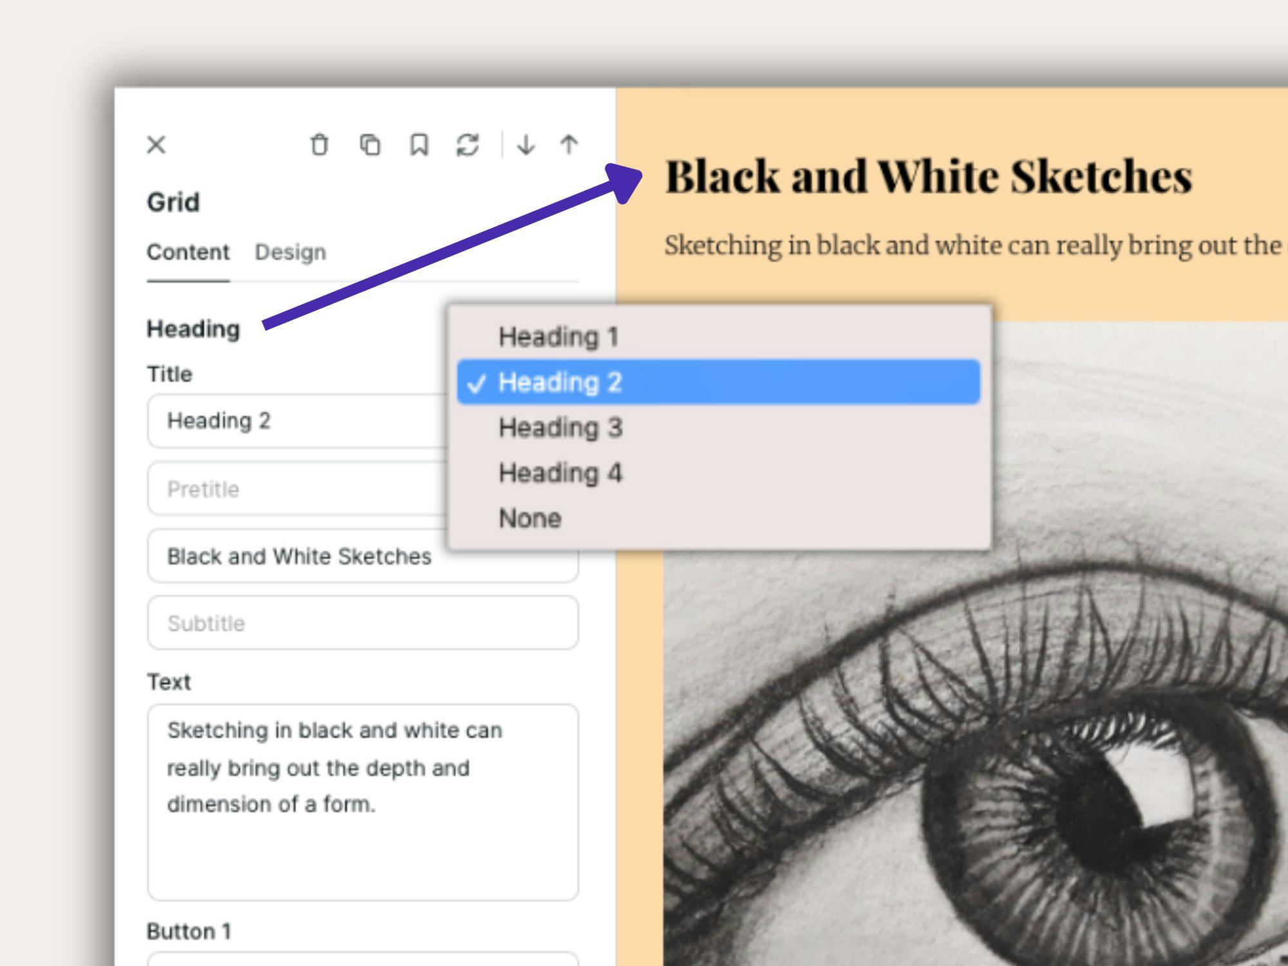Image resolution: width=1288 pixels, height=966 pixels.
Task: Choose Heading 4 option
Action: coord(560,473)
